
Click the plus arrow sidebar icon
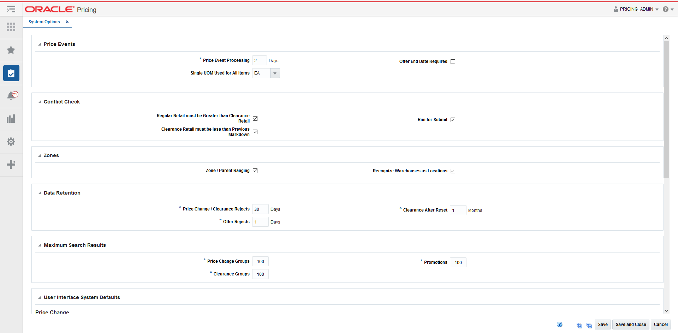click(x=11, y=164)
